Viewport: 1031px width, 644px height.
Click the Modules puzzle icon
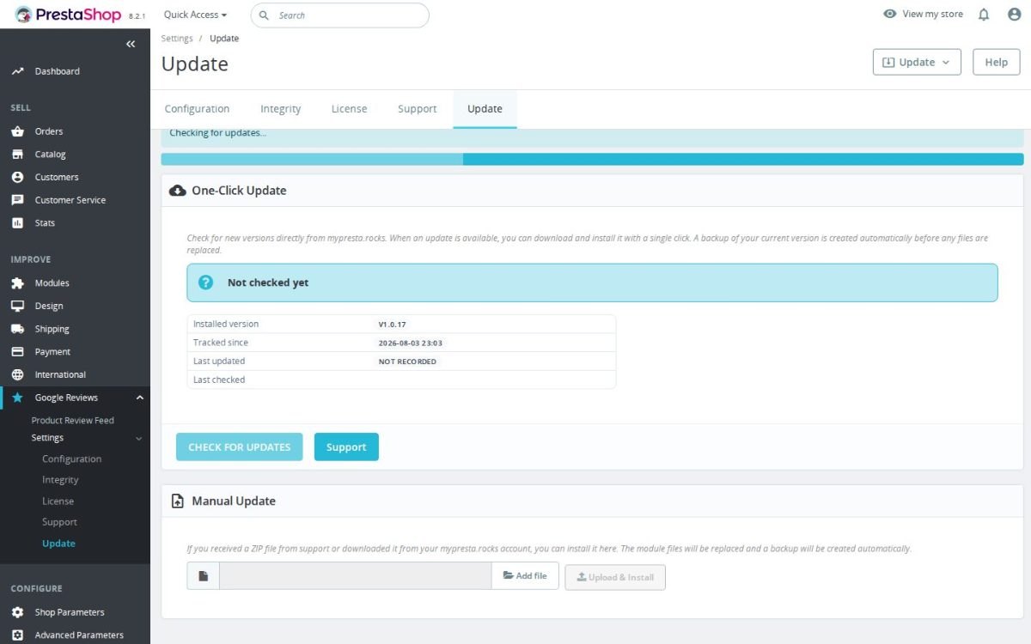tap(17, 283)
